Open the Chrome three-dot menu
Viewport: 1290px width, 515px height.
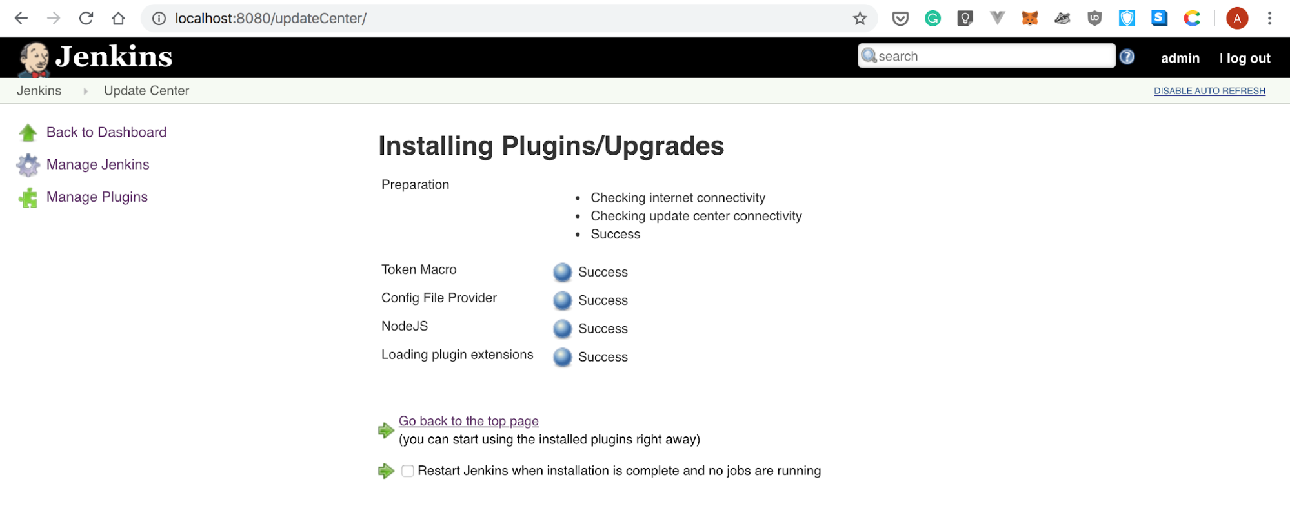pos(1269,18)
